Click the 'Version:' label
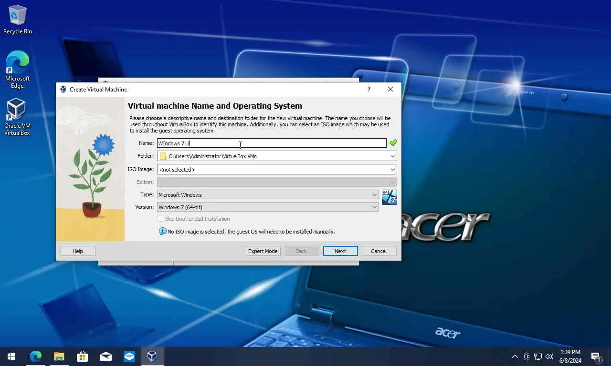 145,207
